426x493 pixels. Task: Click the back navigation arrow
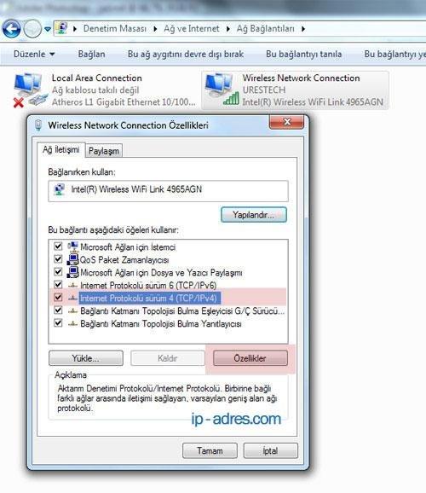point(11,29)
